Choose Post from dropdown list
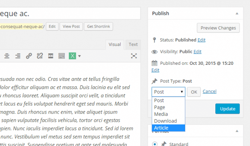This screenshot has height=146, width=250. point(169,100)
